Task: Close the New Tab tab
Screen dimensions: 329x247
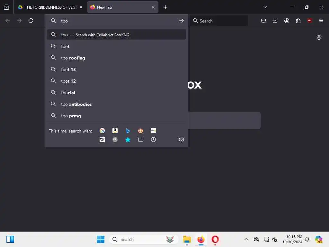Action: 153,7
